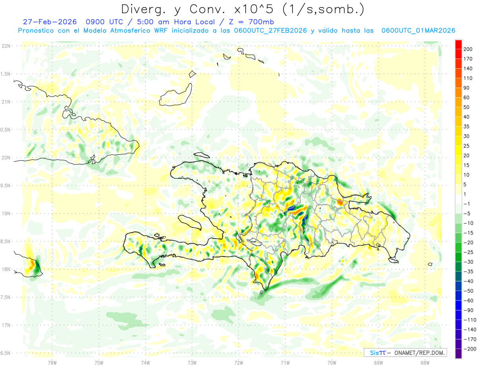Screen dimensions: 477x368
Task: Click the positive "140" color scale value
Action: [468, 69]
